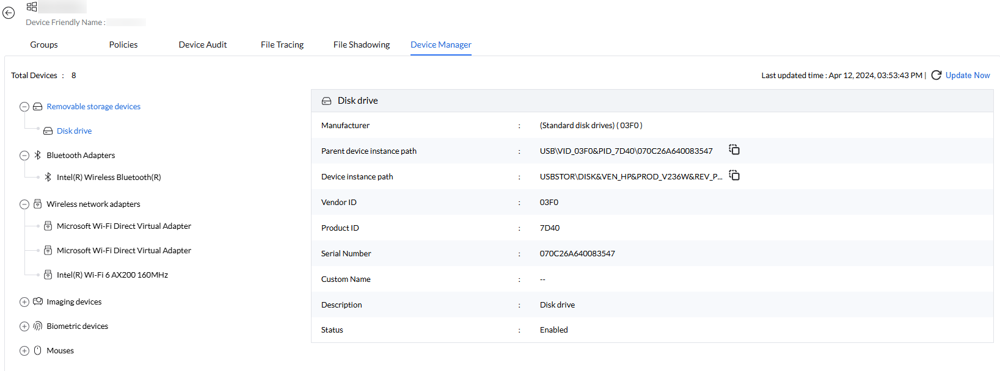The height and width of the screenshot is (371, 1000).
Task: Click the Imaging devices camera icon
Action: 38,301
